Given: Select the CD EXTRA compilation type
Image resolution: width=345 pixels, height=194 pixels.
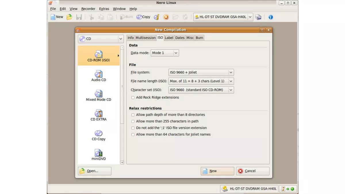Looking at the screenshot, I should [x=99, y=115].
